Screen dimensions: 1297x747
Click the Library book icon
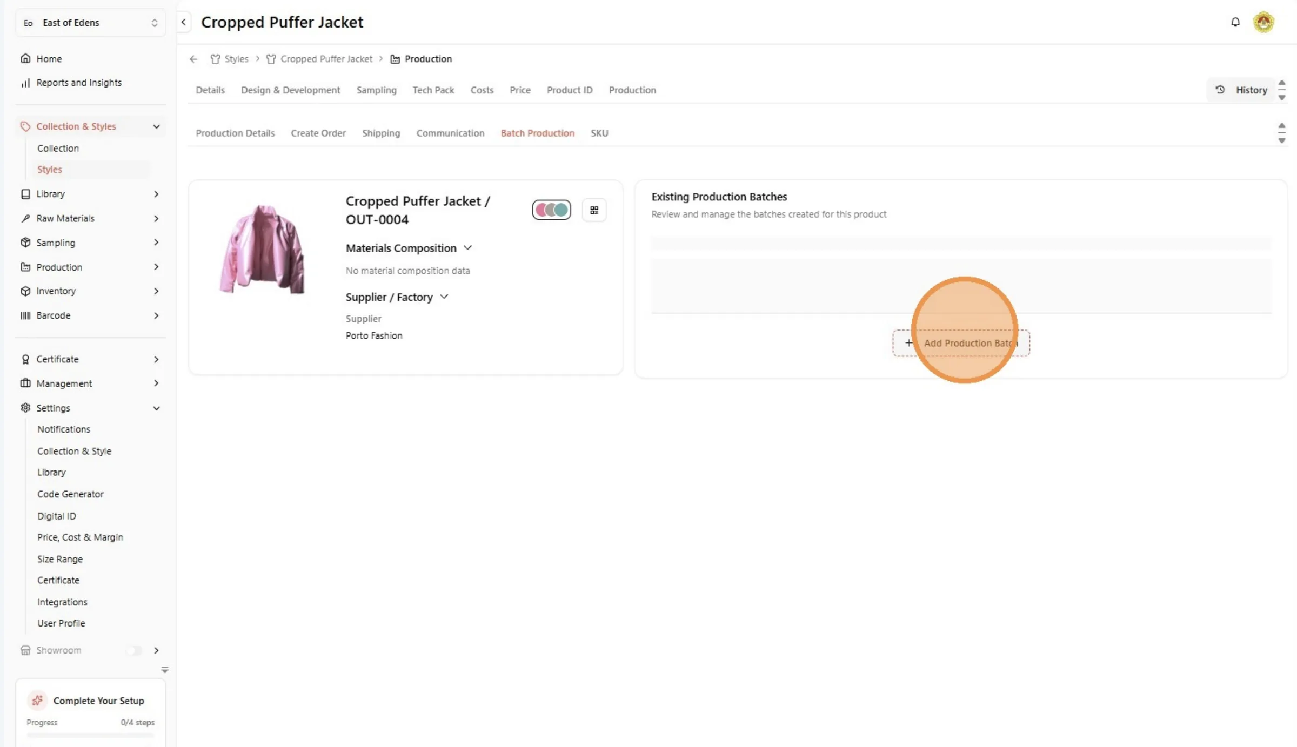click(x=25, y=194)
